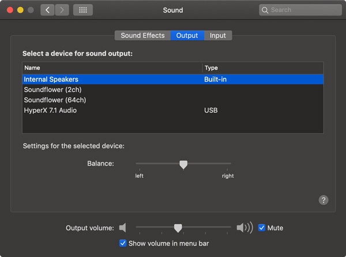Screen dimensions: 346x257
Task: Click the search magnifier icon
Action: coord(265,10)
